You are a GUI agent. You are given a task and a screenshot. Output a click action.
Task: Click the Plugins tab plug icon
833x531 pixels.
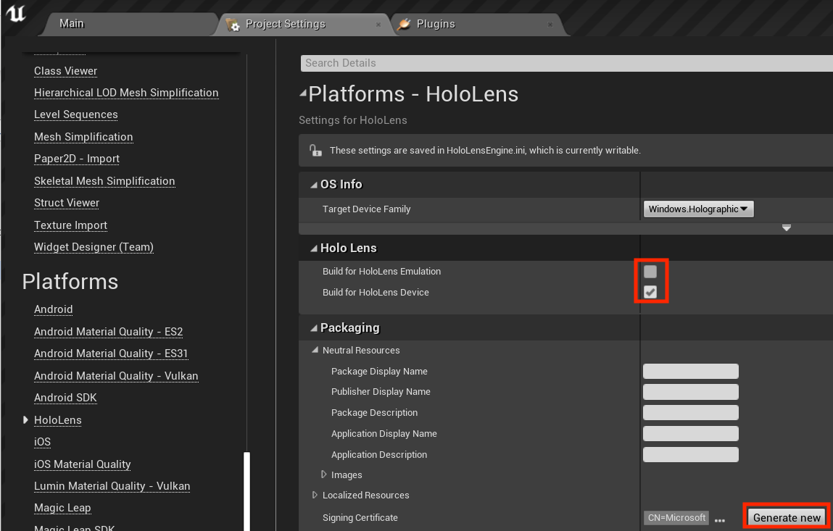(x=405, y=24)
